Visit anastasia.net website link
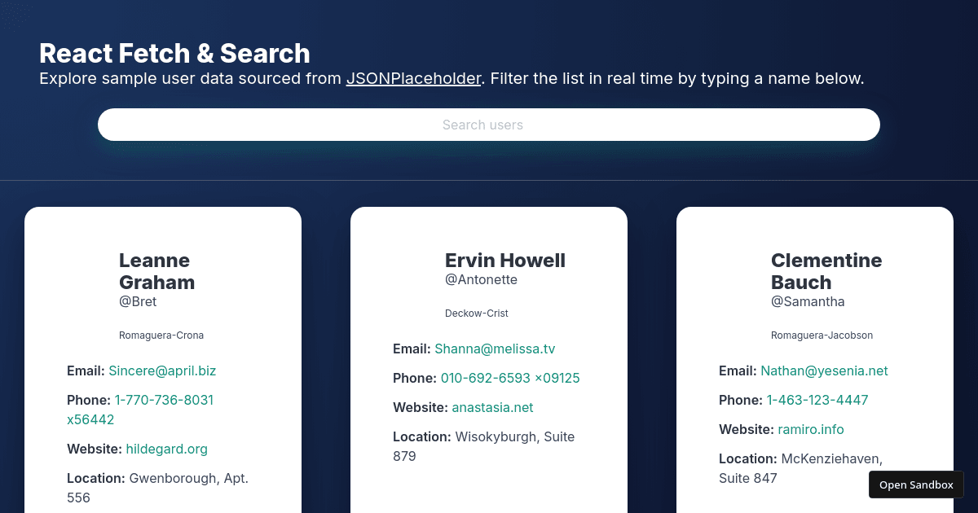 (492, 407)
